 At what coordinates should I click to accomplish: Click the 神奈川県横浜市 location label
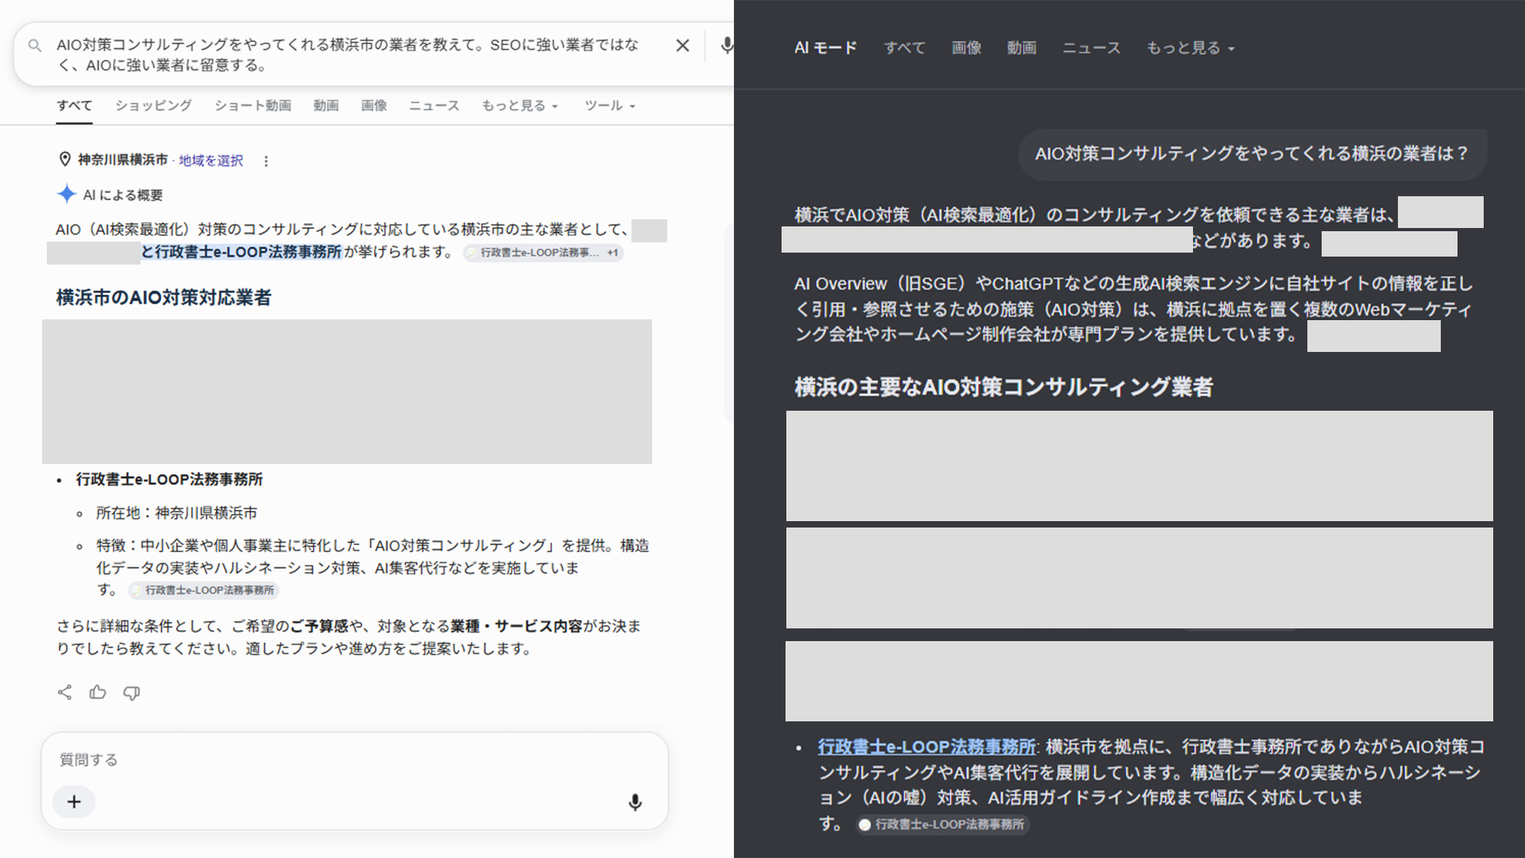(122, 160)
